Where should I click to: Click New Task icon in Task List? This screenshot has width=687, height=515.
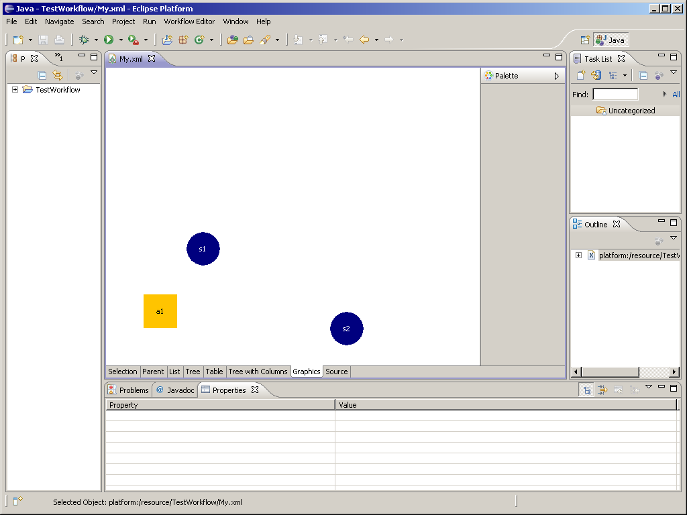[581, 76]
